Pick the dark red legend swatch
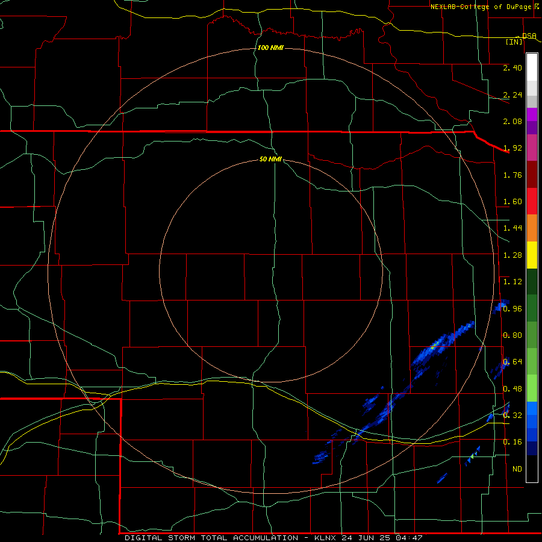Image resolution: width=542 pixels, height=542 pixels. 532,175
